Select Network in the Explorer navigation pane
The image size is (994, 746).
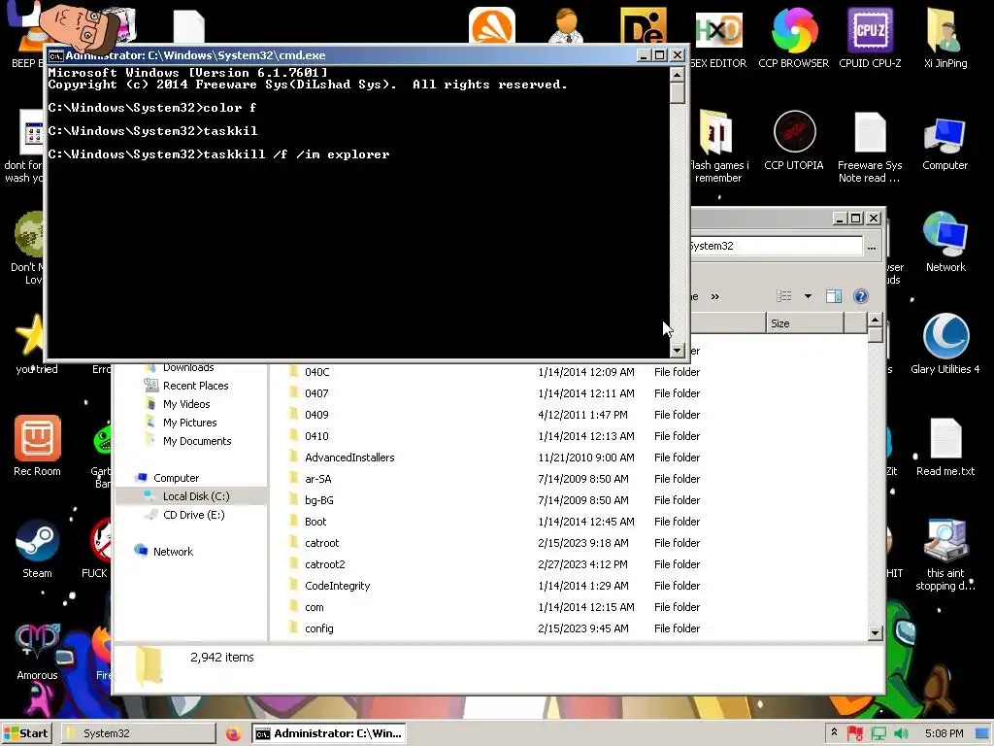(x=173, y=552)
